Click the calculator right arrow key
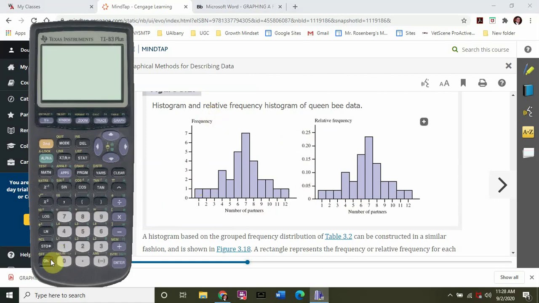539x303 pixels. click(125, 146)
